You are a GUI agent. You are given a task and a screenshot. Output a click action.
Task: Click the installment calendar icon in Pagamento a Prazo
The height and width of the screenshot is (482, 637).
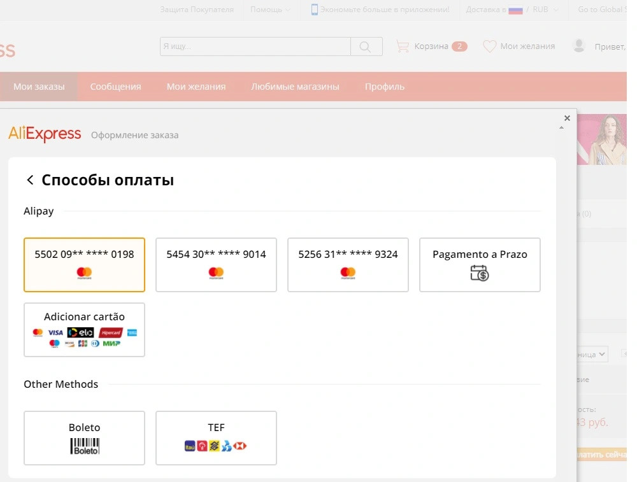[x=480, y=273]
